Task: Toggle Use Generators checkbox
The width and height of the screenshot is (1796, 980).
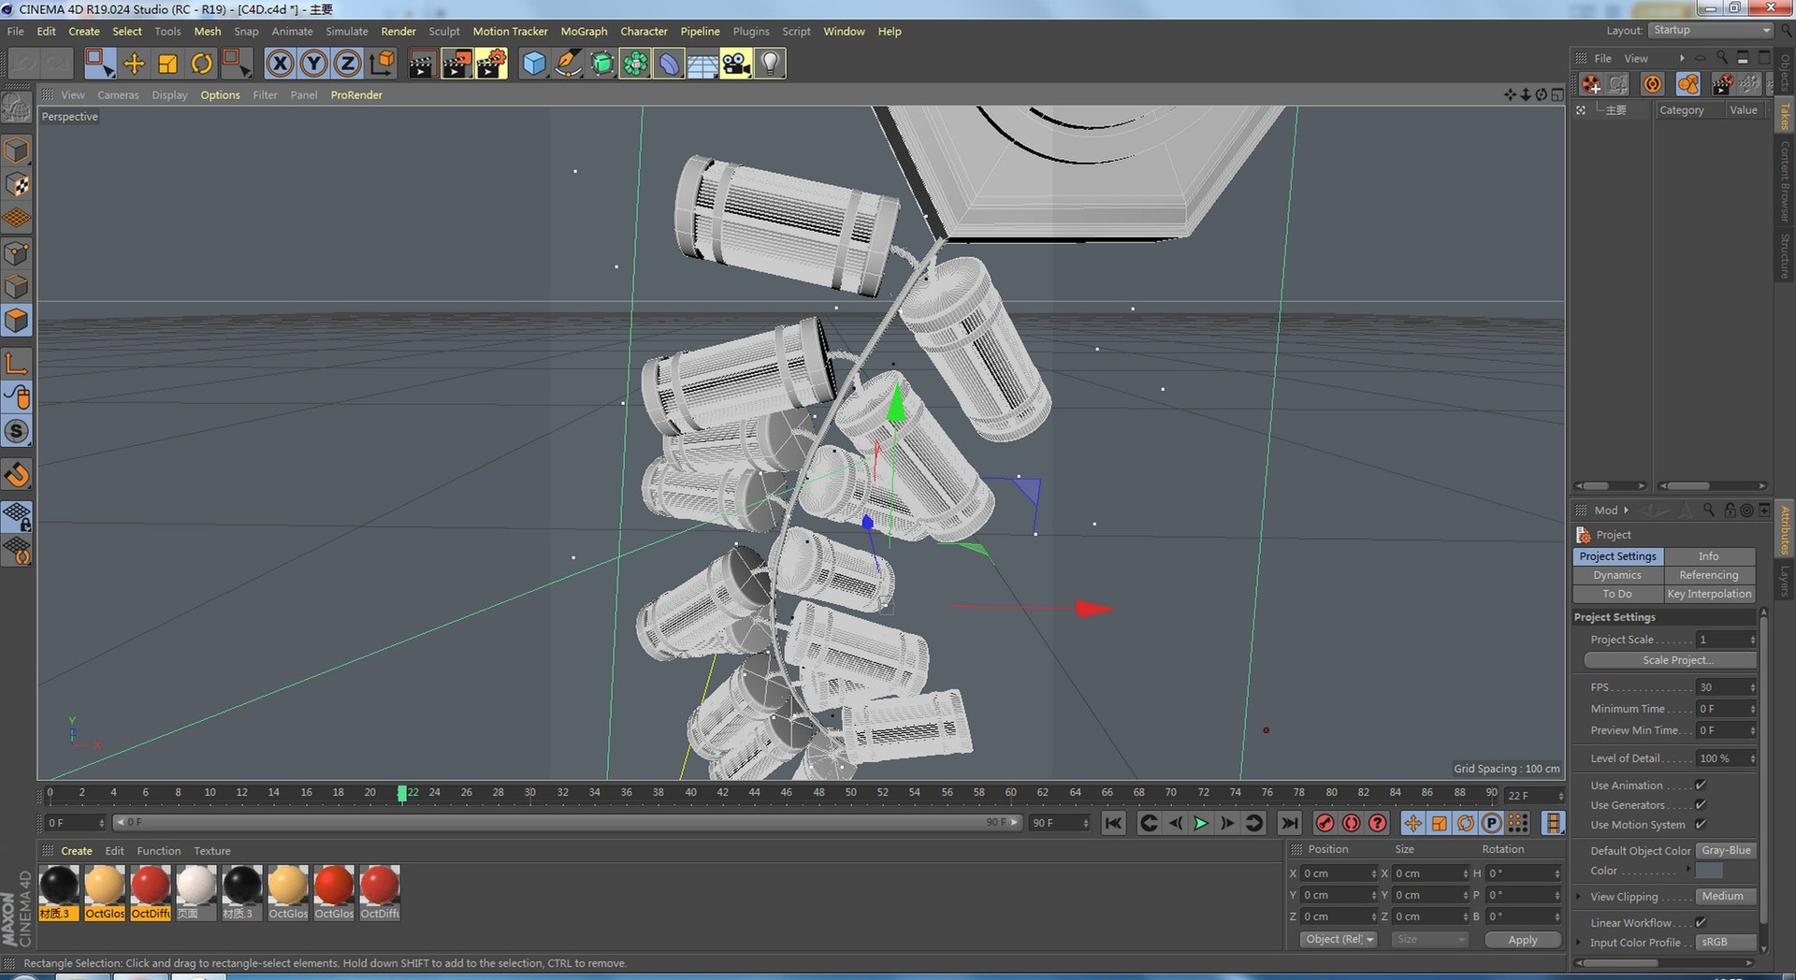Action: [x=1701, y=805]
